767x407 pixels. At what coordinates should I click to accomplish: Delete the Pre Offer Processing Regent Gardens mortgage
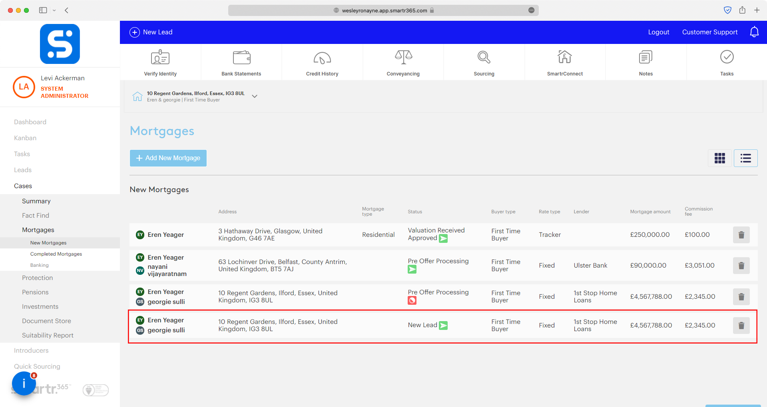(741, 297)
